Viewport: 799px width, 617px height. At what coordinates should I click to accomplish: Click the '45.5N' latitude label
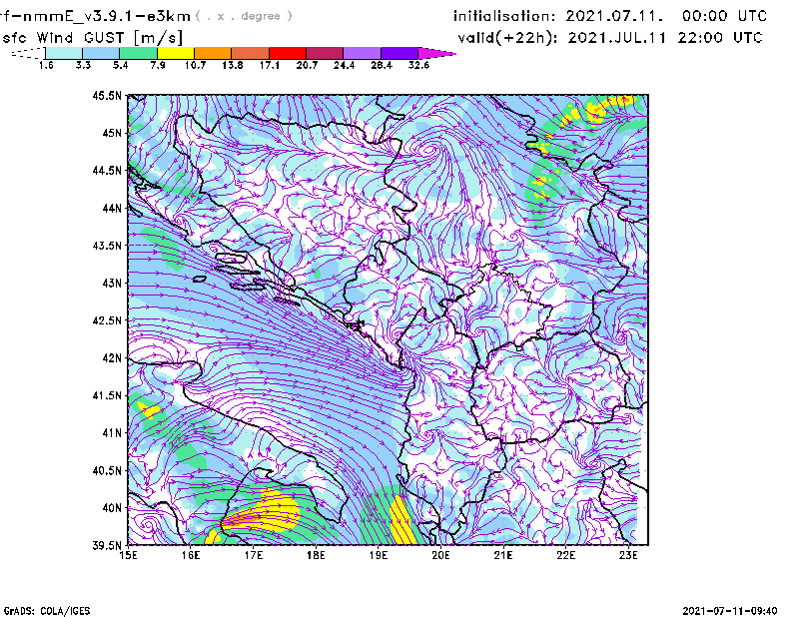pyautogui.click(x=107, y=95)
